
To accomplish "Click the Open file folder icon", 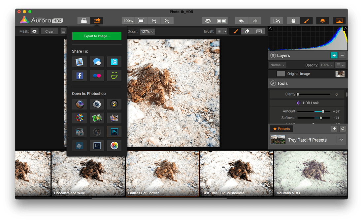I will point(84,21).
